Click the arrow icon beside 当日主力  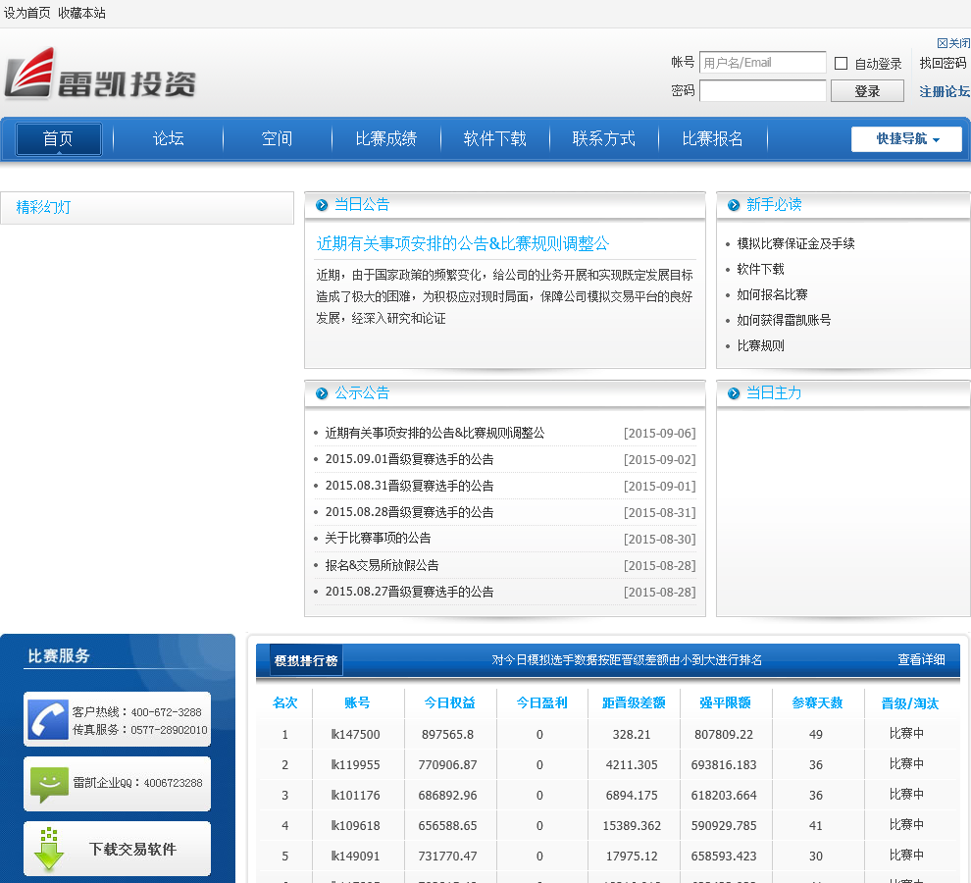tap(734, 393)
